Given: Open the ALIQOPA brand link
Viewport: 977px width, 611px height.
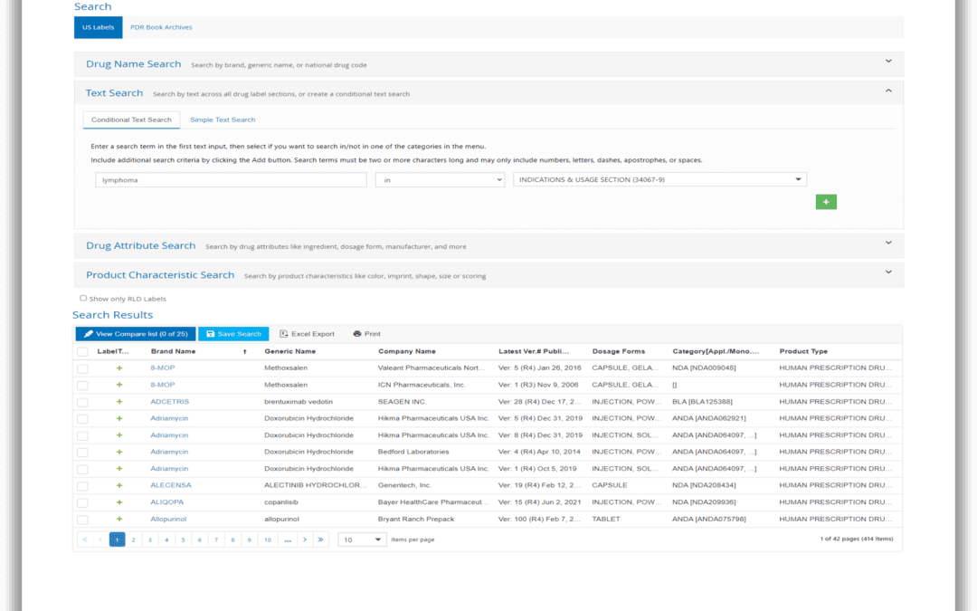Looking at the screenshot, I should click(167, 501).
